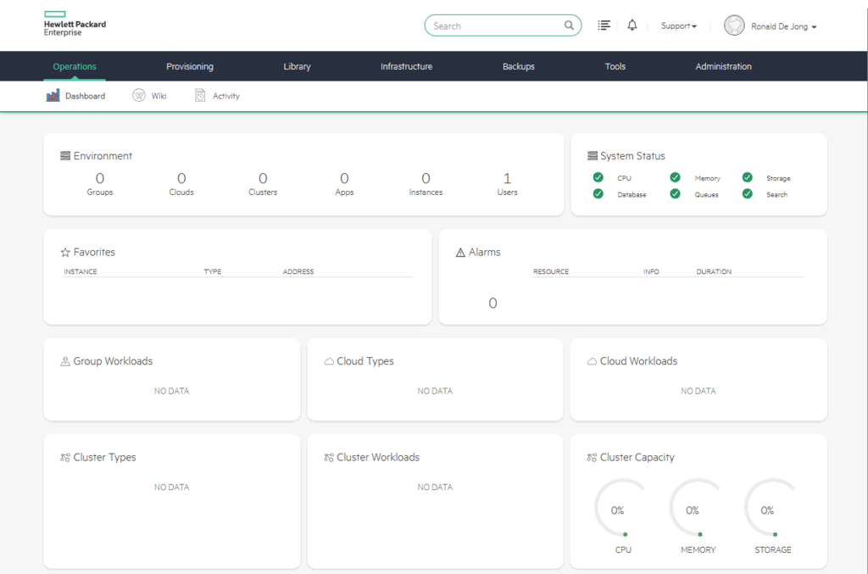Go to the Administration menu

723,66
